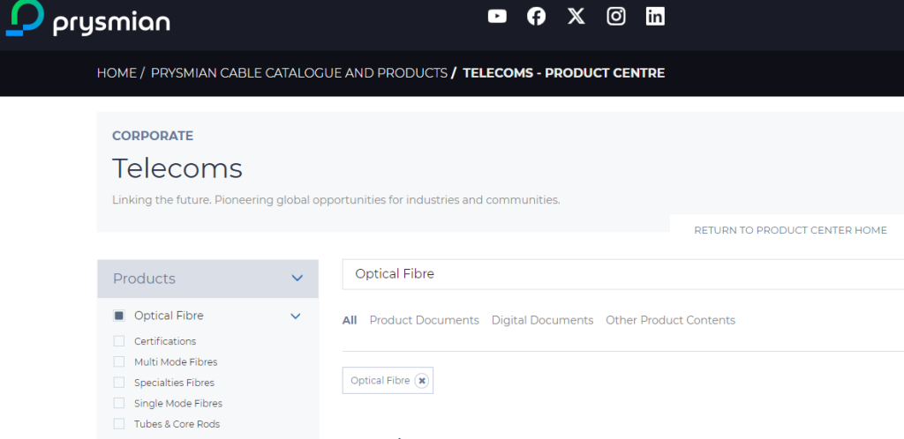
Task: Collapse the Optical Fibre category chevron
Action: coord(296,316)
